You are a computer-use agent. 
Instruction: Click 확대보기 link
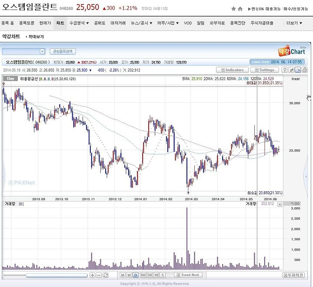(x=36, y=36)
